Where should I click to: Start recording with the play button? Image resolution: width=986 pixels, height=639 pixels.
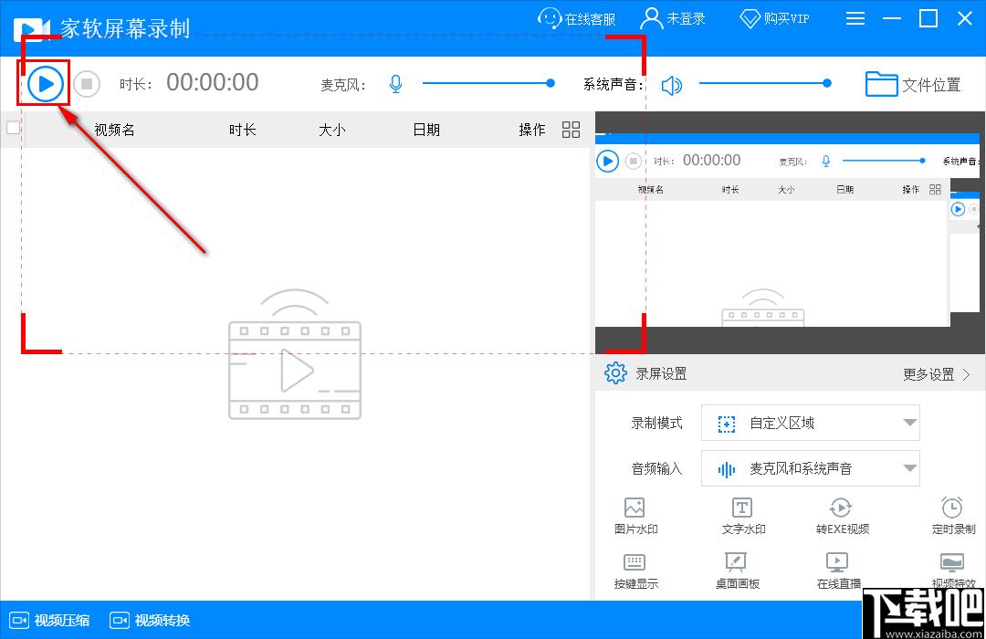(x=46, y=84)
